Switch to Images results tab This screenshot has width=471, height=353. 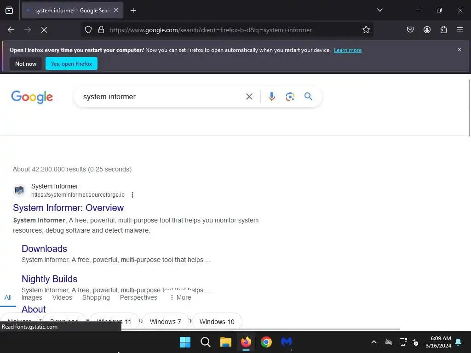(32, 297)
